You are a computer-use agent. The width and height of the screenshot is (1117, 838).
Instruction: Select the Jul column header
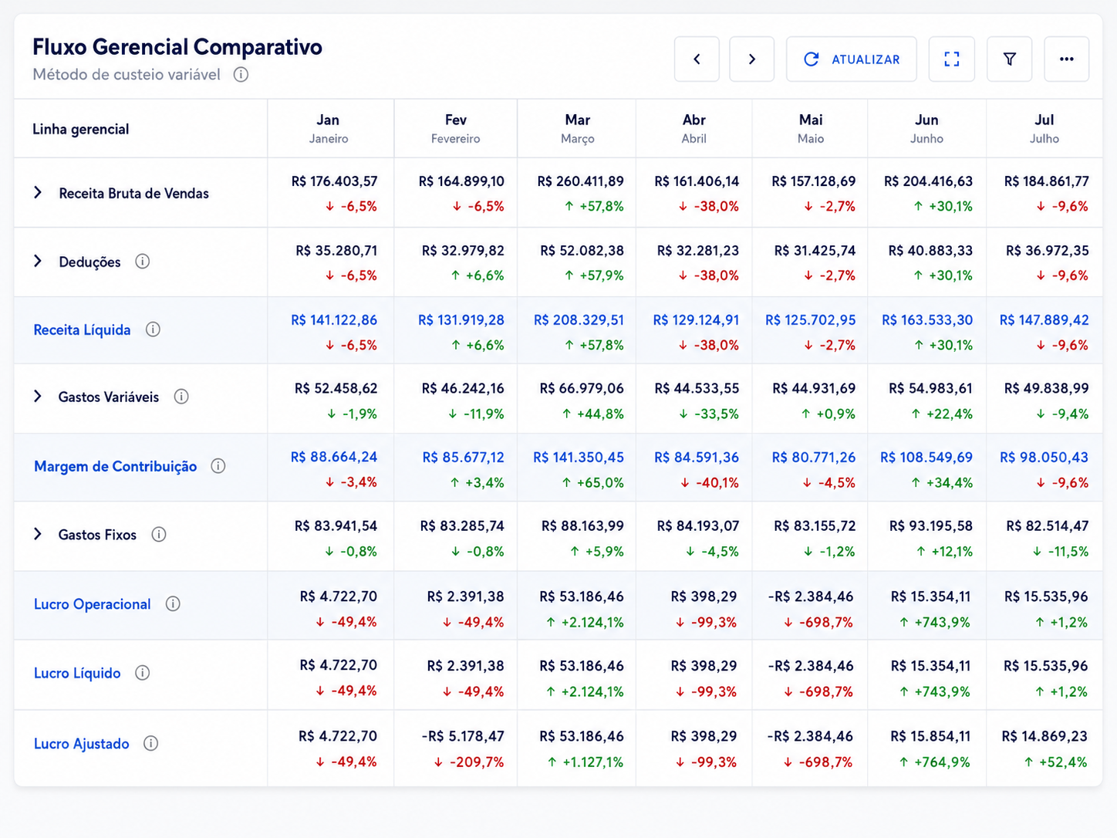click(x=1044, y=128)
